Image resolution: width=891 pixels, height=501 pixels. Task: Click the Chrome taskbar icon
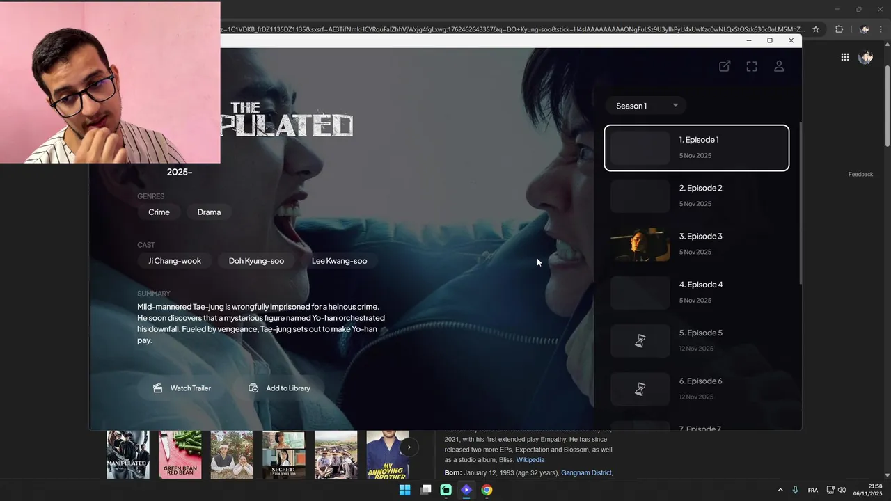487,490
